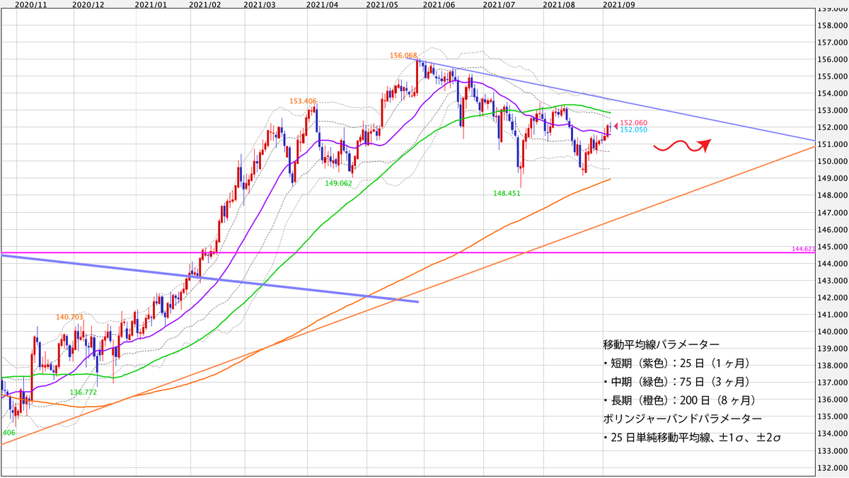Select the 移動平均線パラメーター heading
Screen dimensions: 849x478
[x=660, y=344]
